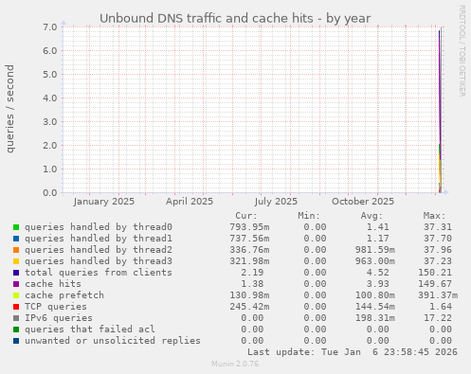Click the 'total queries from clients' label
471x374 pixels.
[x=99, y=273]
